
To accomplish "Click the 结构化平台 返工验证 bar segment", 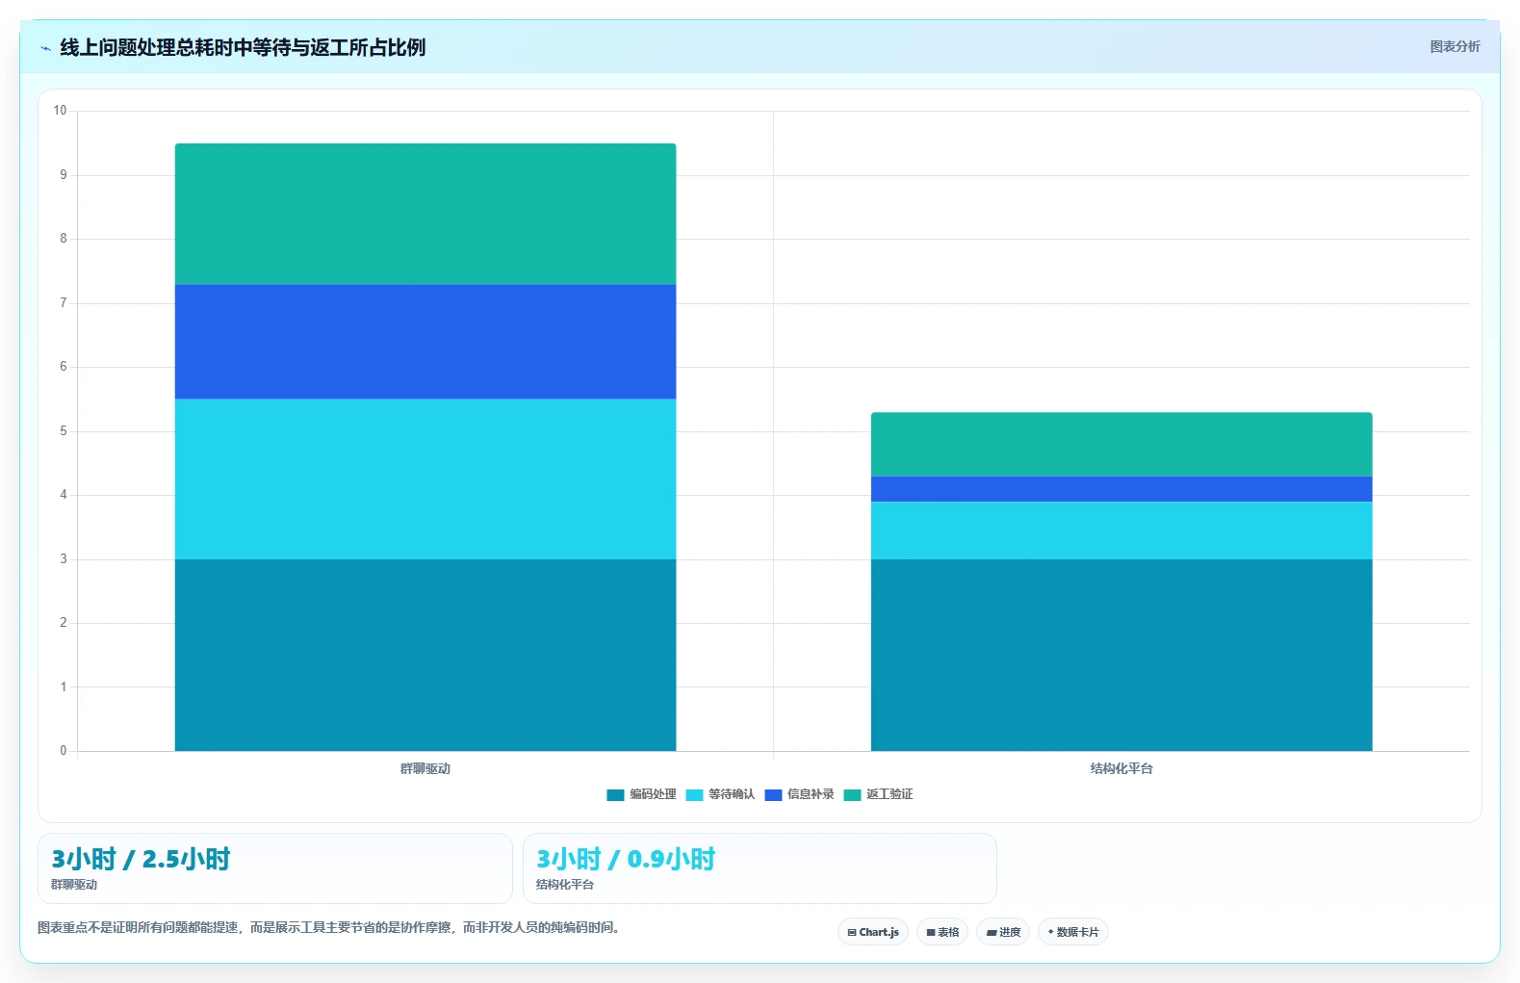I will tap(1121, 444).
